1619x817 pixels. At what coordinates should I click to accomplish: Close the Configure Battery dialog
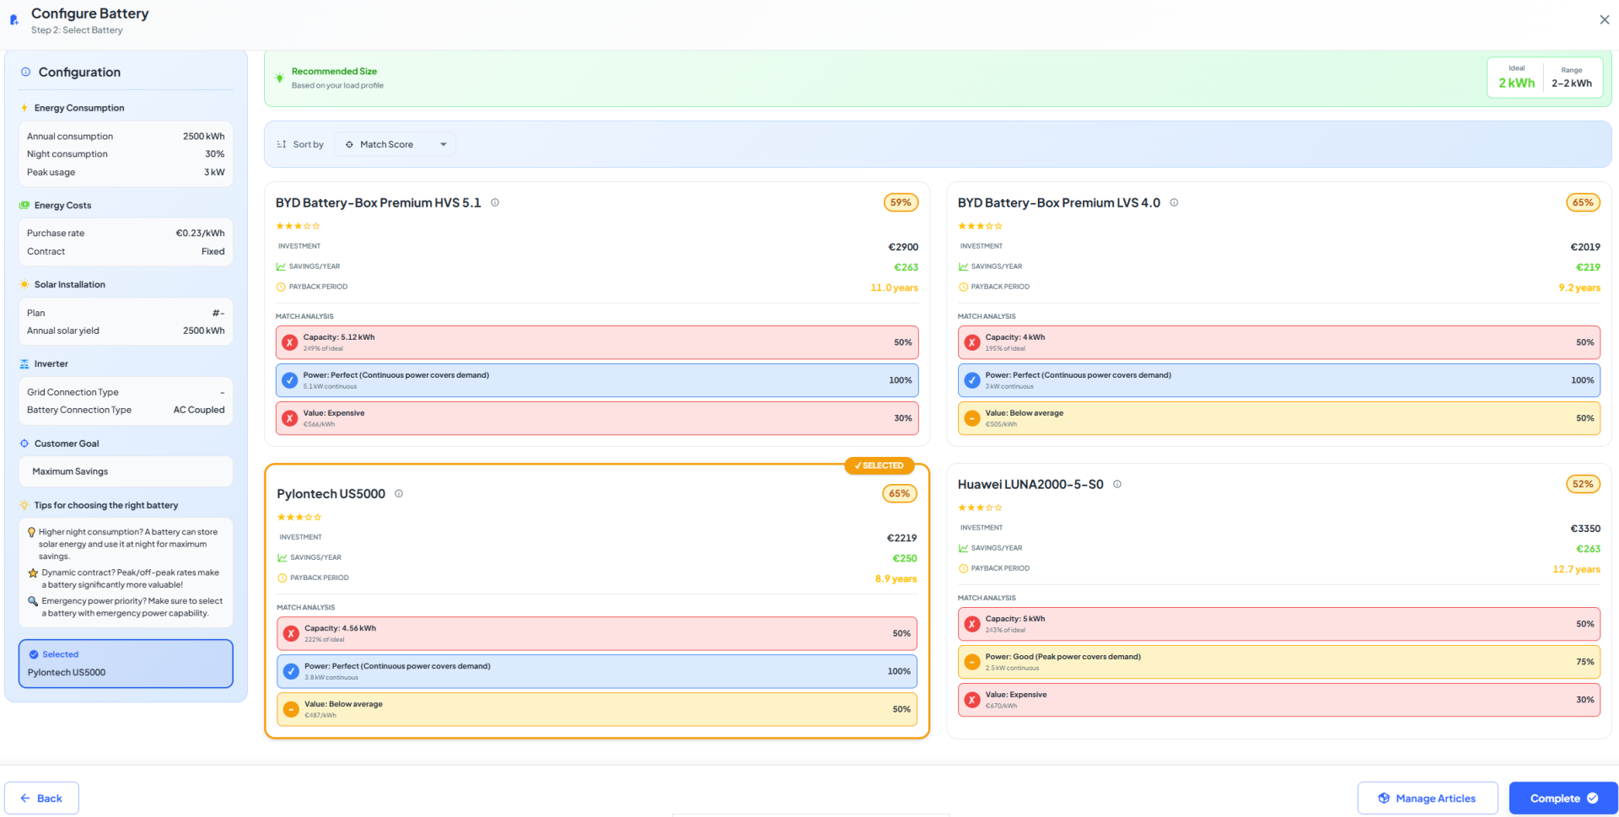click(x=1604, y=19)
